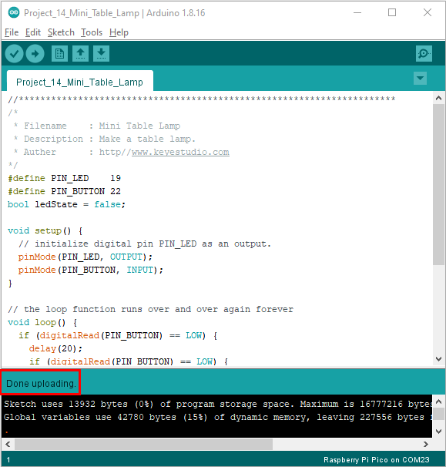Click the console horizontal scrollbar right arrow
This screenshot has height=467, width=446.
pos(426,444)
